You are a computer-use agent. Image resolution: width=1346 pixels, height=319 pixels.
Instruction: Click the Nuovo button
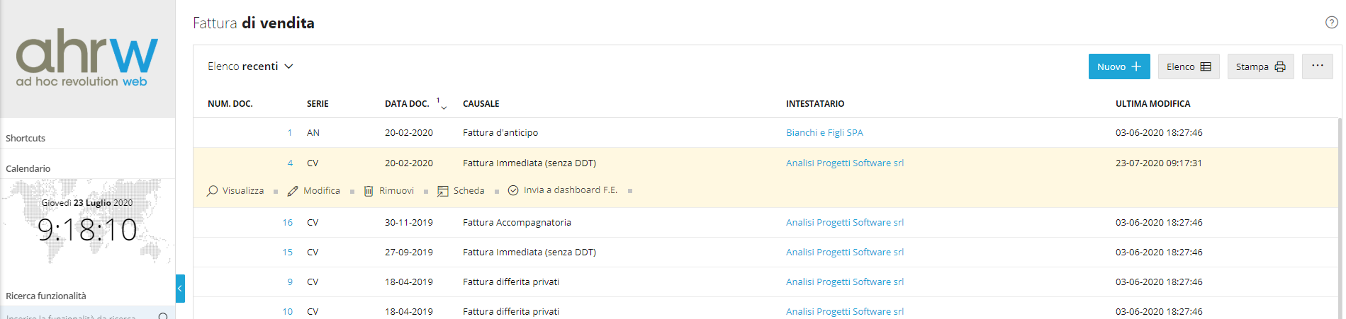1119,66
